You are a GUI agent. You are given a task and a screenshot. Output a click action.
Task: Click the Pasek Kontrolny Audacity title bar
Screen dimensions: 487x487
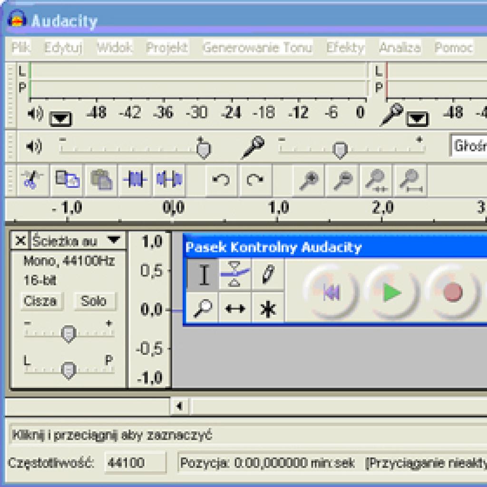[x=335, y=247]
